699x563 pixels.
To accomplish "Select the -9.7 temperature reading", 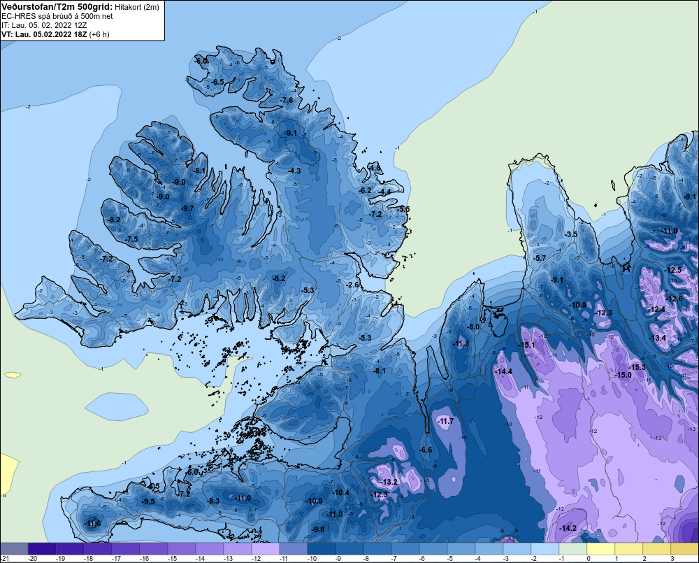I will click(187, 208).
